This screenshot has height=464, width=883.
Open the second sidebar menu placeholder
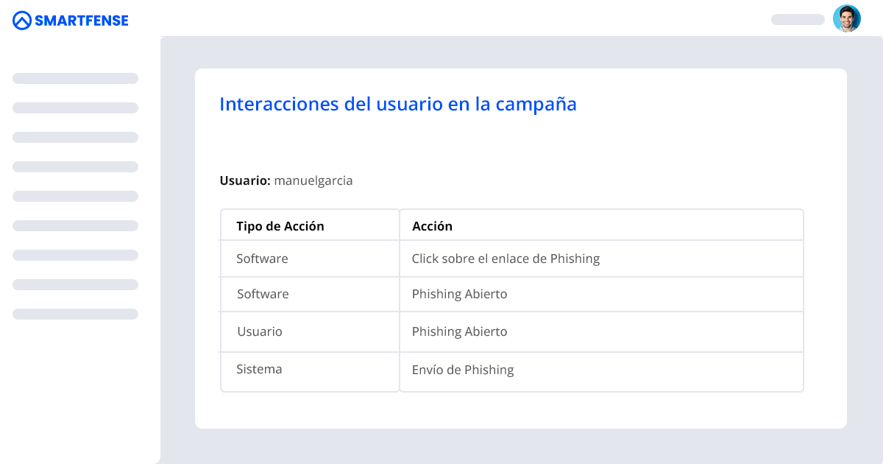pyautogui.click(x=75, y=108)
